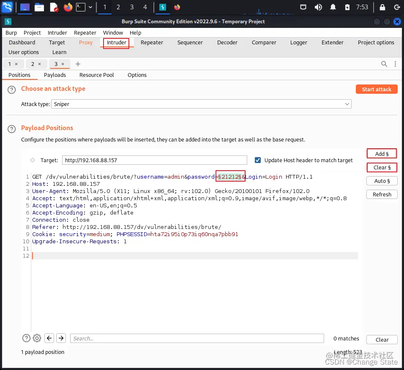Switch to workspace 2

(118, 7)
